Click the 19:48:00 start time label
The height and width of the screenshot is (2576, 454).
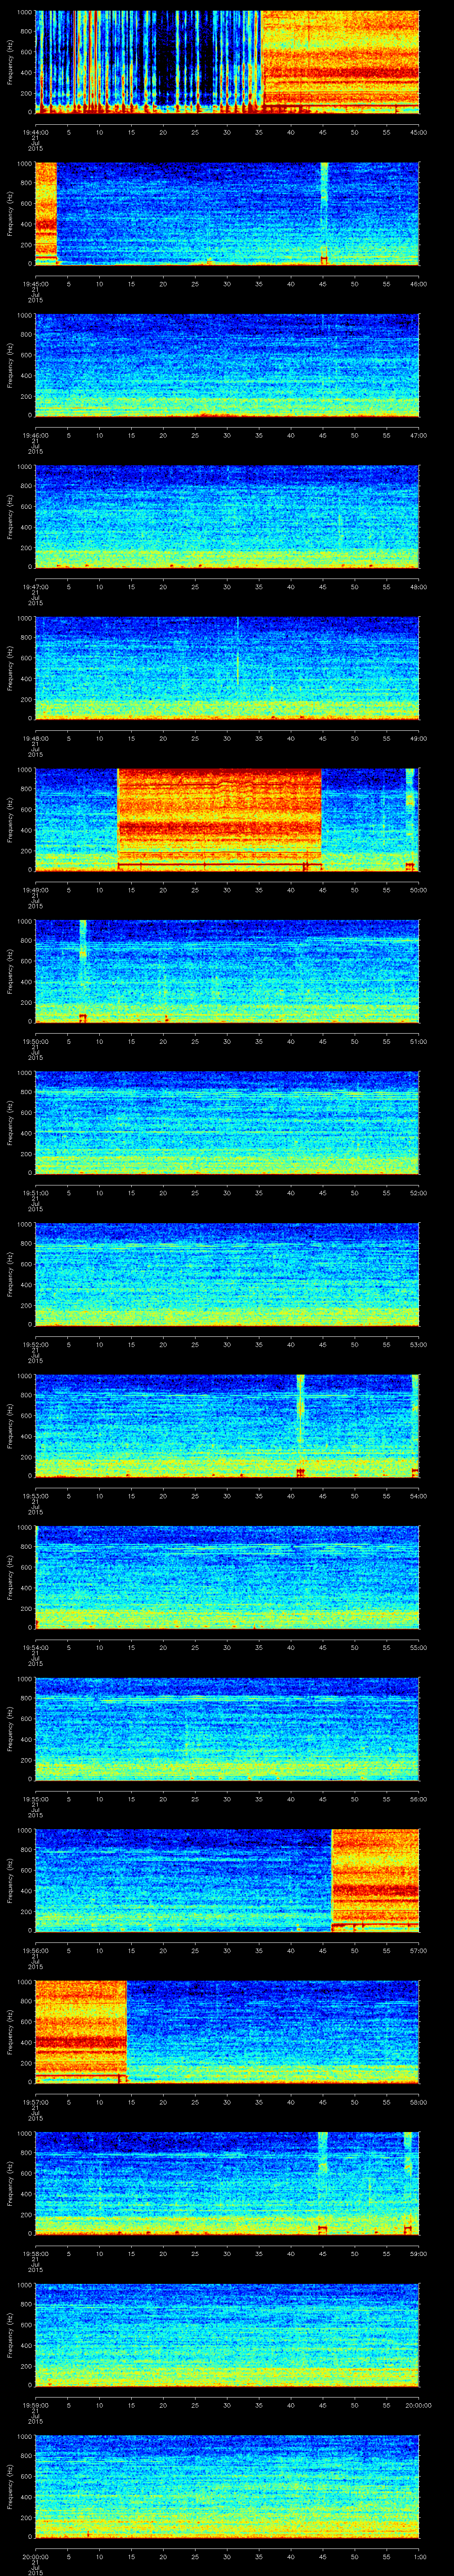coord(35,738)
